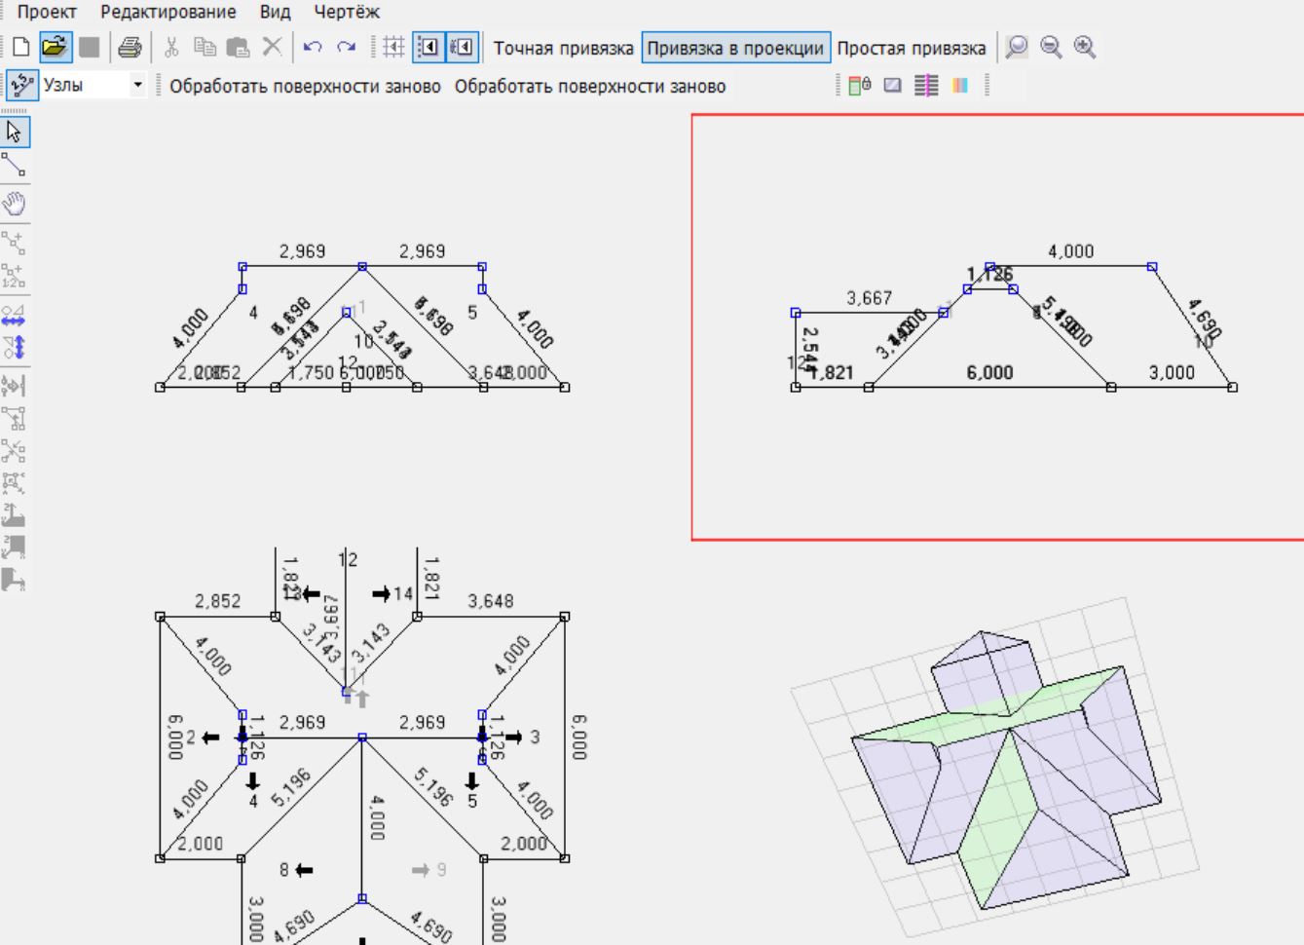Screen dimensions: 1304x945
Task: Cut selection with scissors icon
Action: (171, 47)
